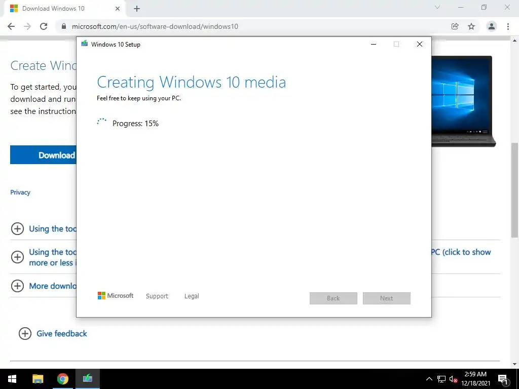This screenshot has height=389, width=519.
Task: Click the Give feedback link text
Action: tap(61, 333)
